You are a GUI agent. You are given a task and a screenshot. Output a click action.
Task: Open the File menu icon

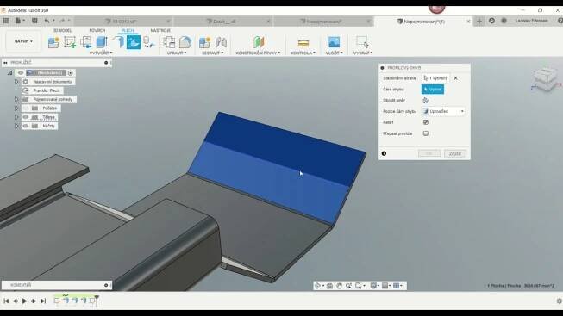pos(18,21)
